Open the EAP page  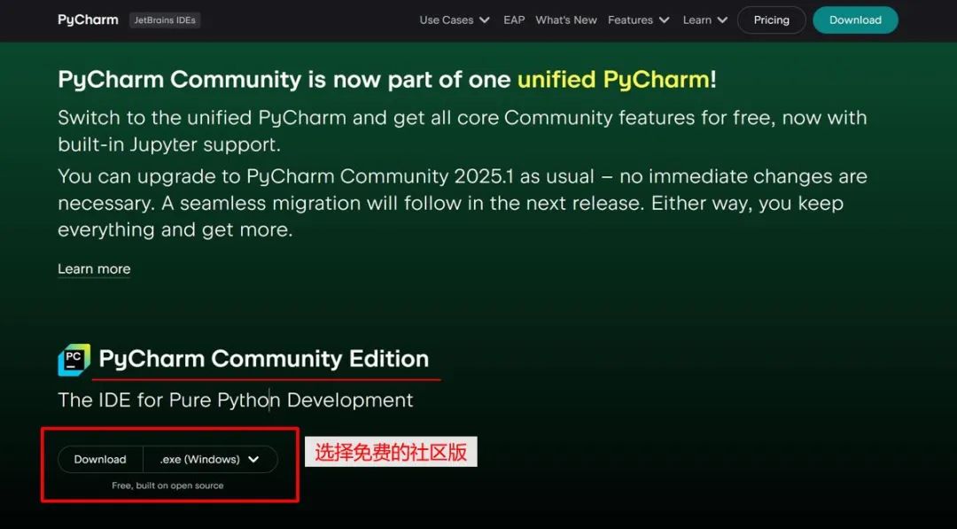click(514, 20)
